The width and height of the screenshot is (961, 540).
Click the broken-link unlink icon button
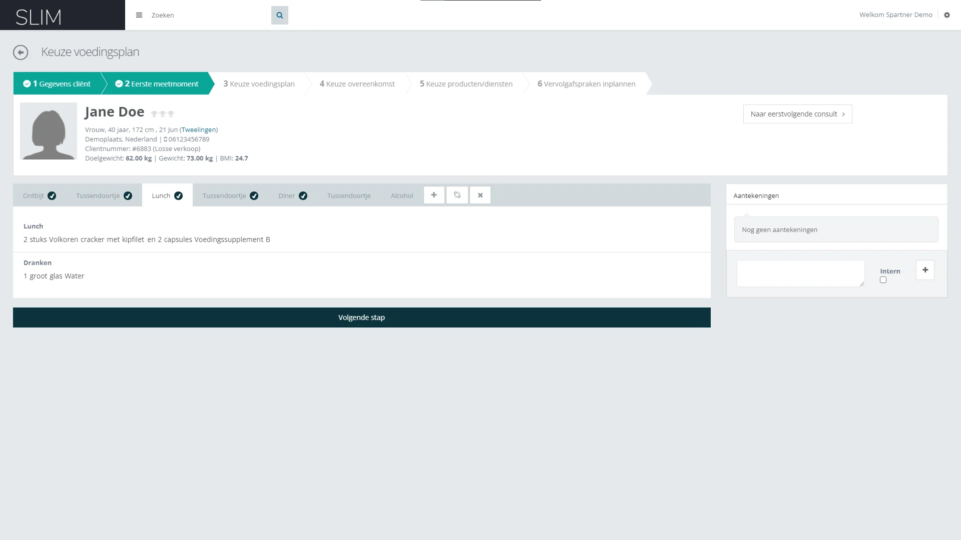tap(457, 195)
